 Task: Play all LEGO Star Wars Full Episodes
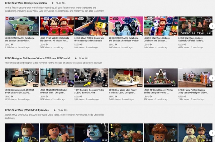point(61,110)
